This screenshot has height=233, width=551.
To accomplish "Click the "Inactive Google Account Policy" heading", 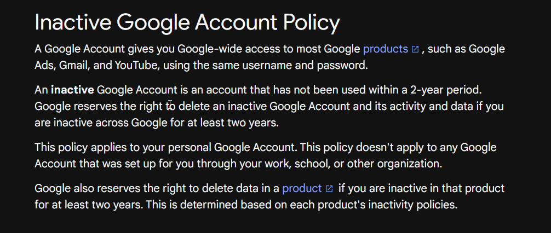I will pyautogui.click(x=187, y=22).
